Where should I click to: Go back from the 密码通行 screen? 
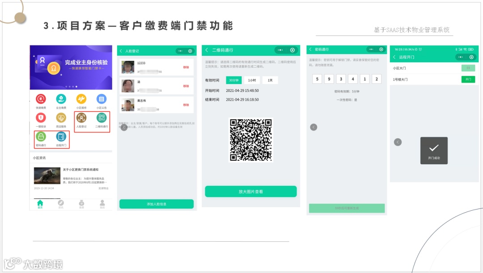click(310, 49)
